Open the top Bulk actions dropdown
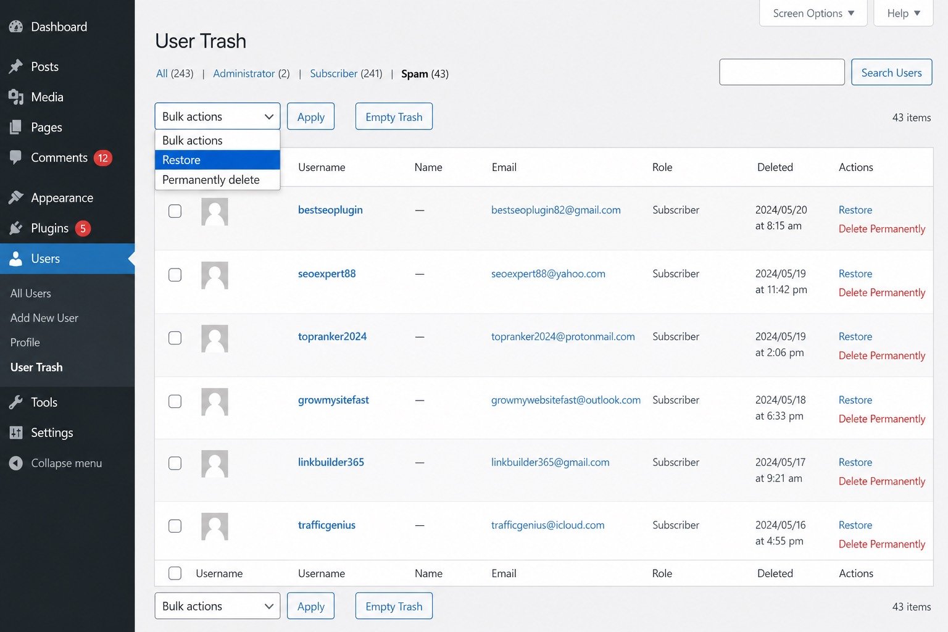 [217, 116]
